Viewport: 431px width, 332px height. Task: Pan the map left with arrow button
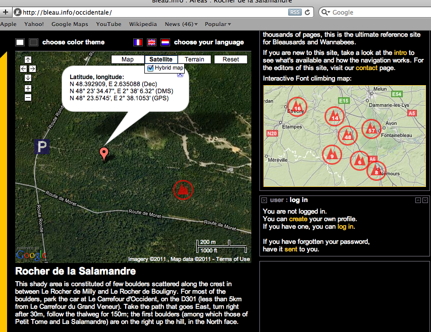[x=23, y=69]
